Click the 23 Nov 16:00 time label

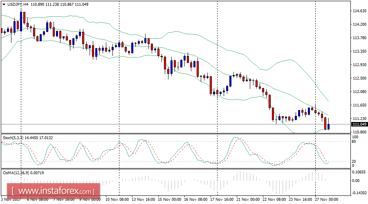tap(301, 200)
